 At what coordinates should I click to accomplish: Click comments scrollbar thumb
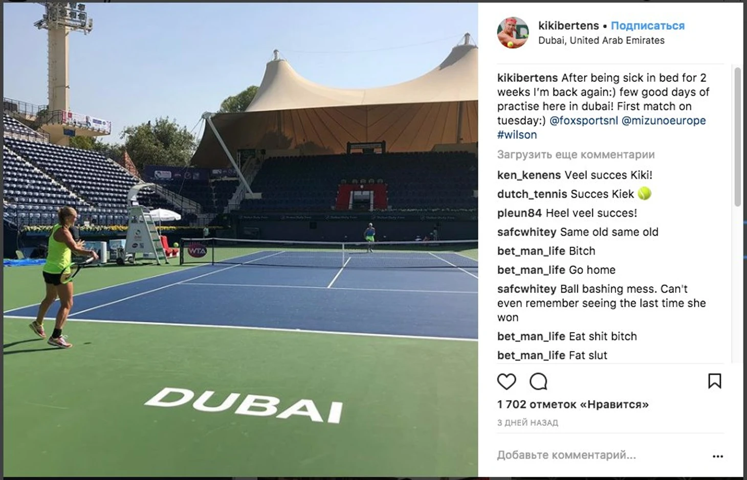(737, 137)
